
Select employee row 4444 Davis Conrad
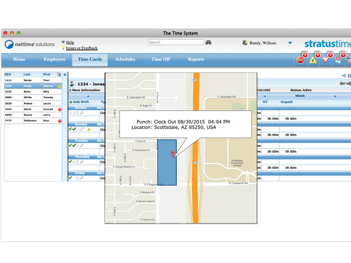tap(33, 109)
